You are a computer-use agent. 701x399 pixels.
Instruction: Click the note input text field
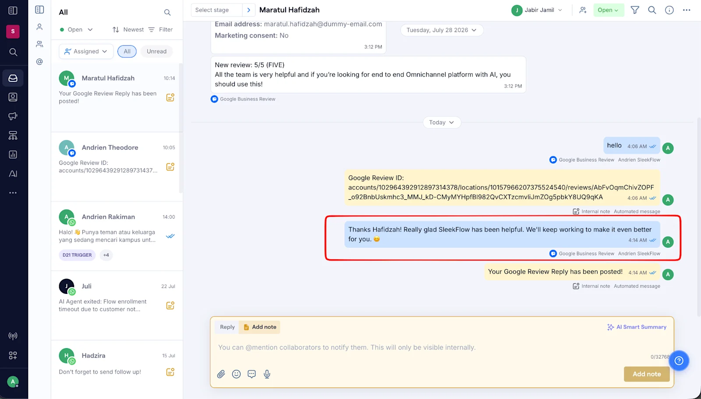coord(442,348)
